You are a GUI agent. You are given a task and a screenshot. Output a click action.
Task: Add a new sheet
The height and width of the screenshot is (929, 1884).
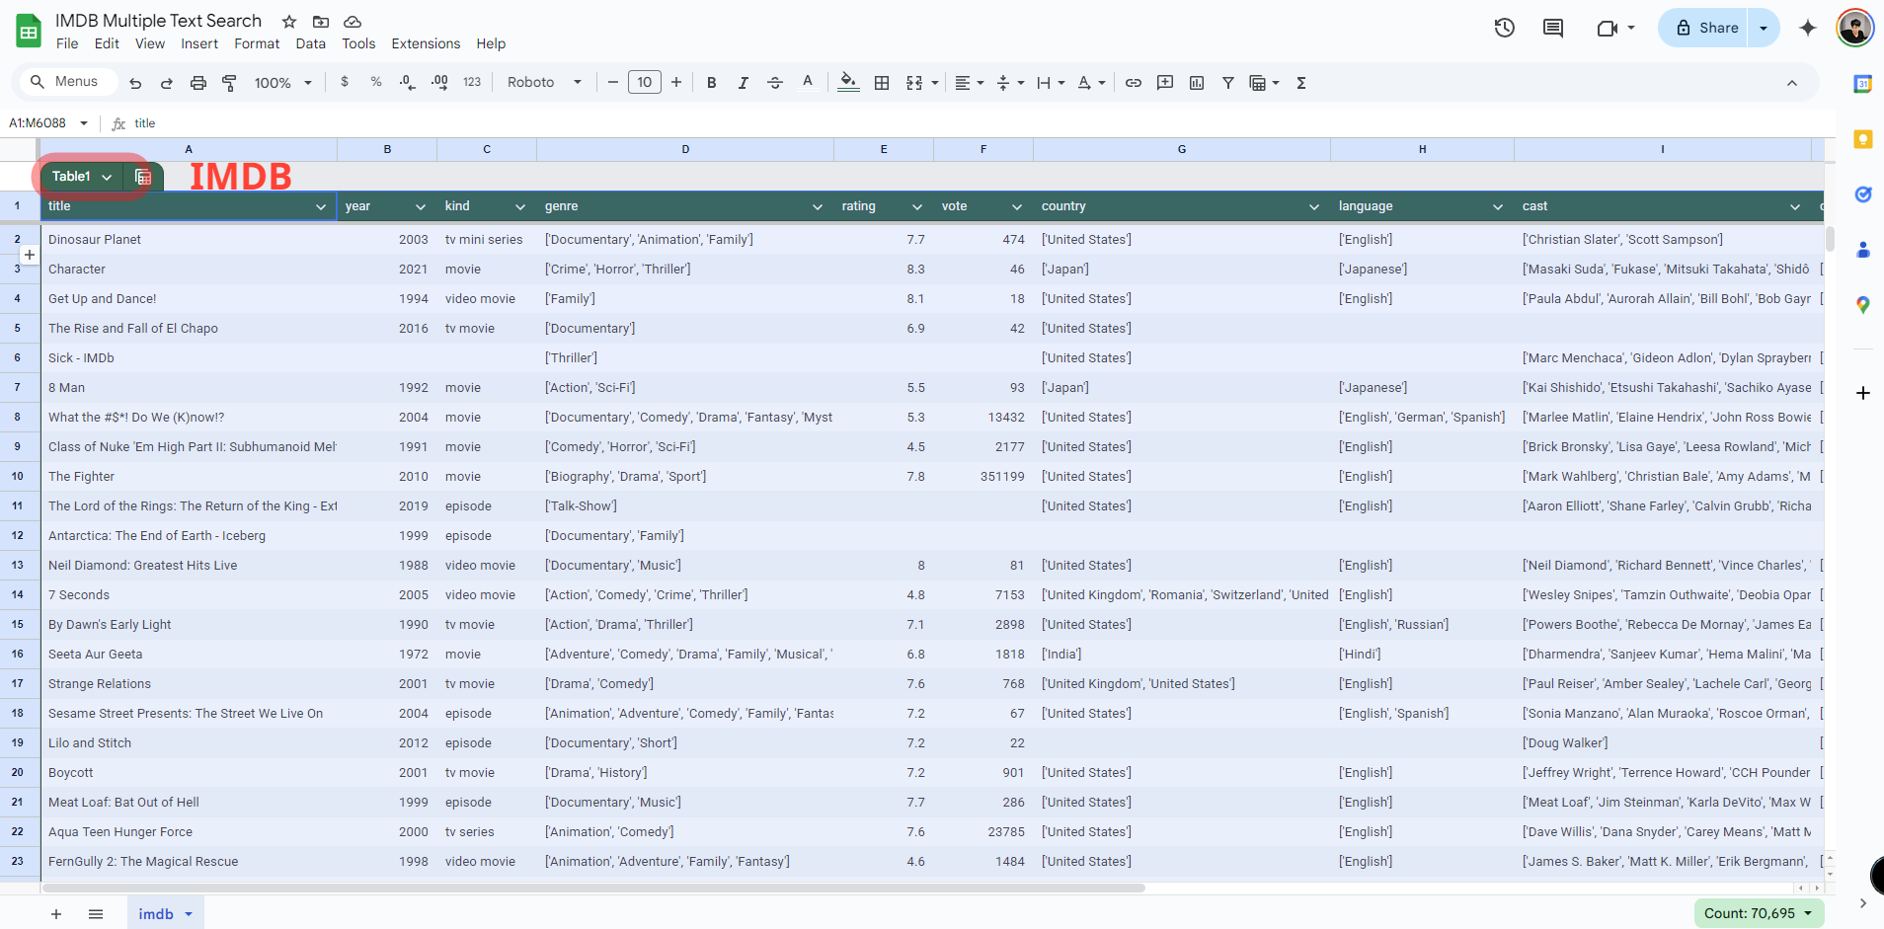click(56, 914)
